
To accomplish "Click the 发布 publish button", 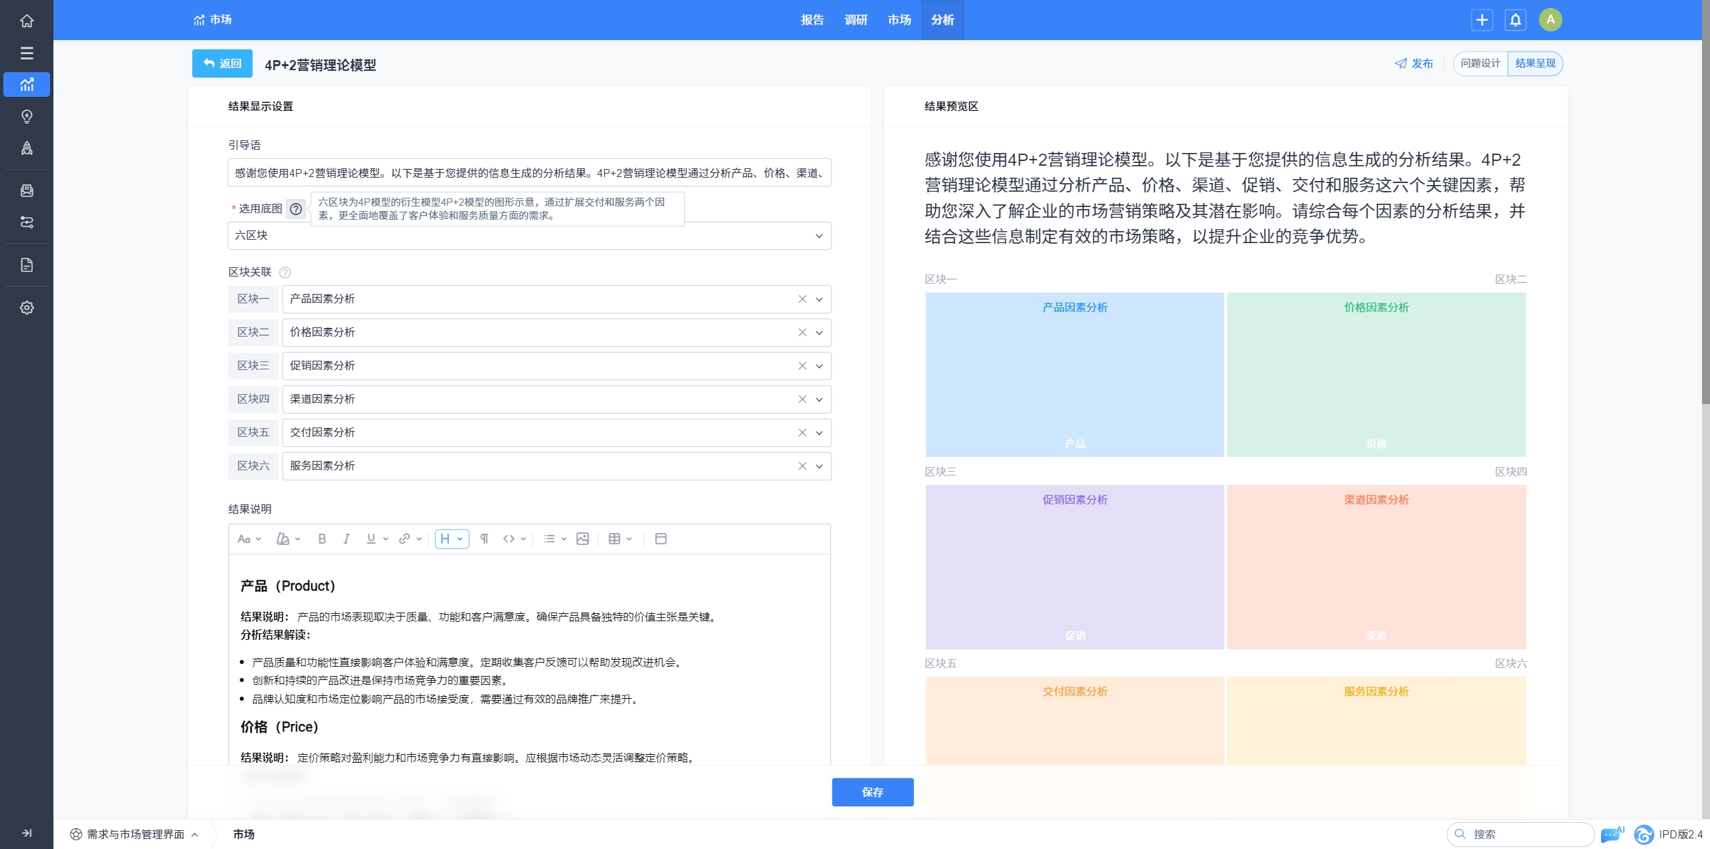I will [1413, 63].
